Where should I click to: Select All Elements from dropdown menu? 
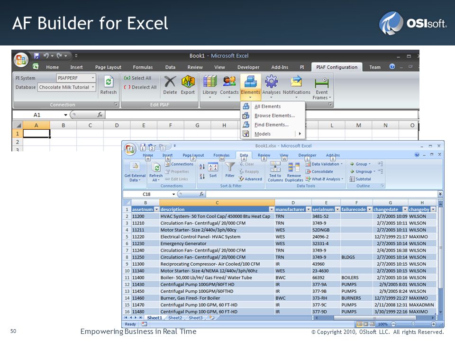pos(273,107)
